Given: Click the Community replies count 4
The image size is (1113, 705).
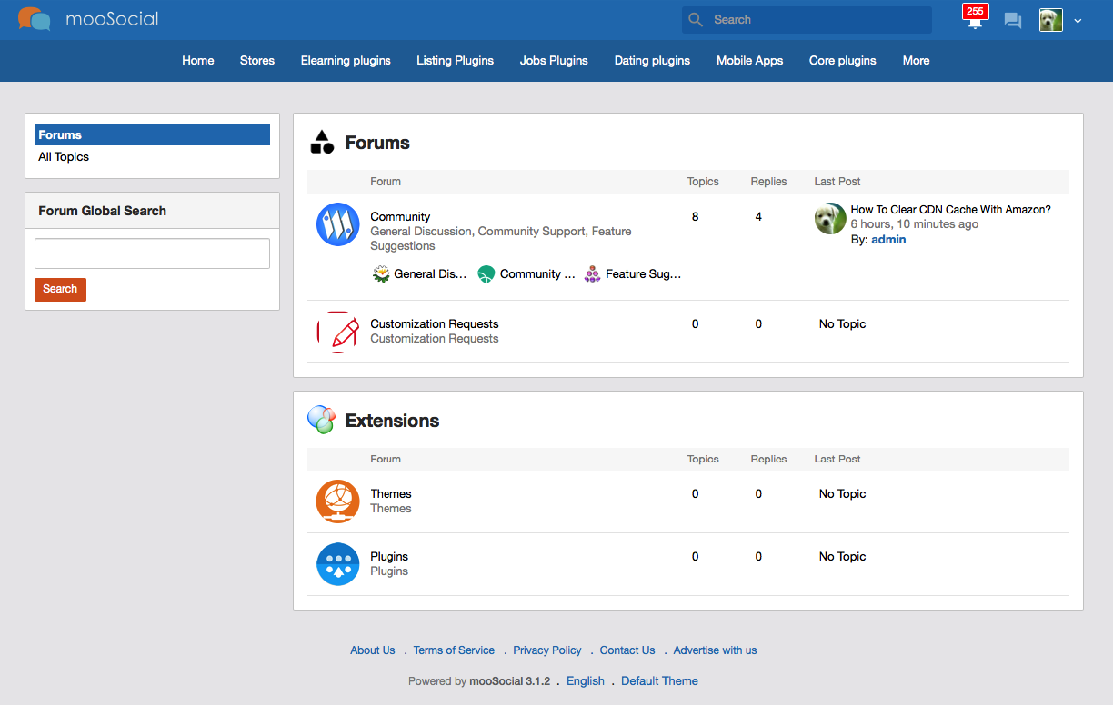Looking at the screenshot, I should click(758, 217).
